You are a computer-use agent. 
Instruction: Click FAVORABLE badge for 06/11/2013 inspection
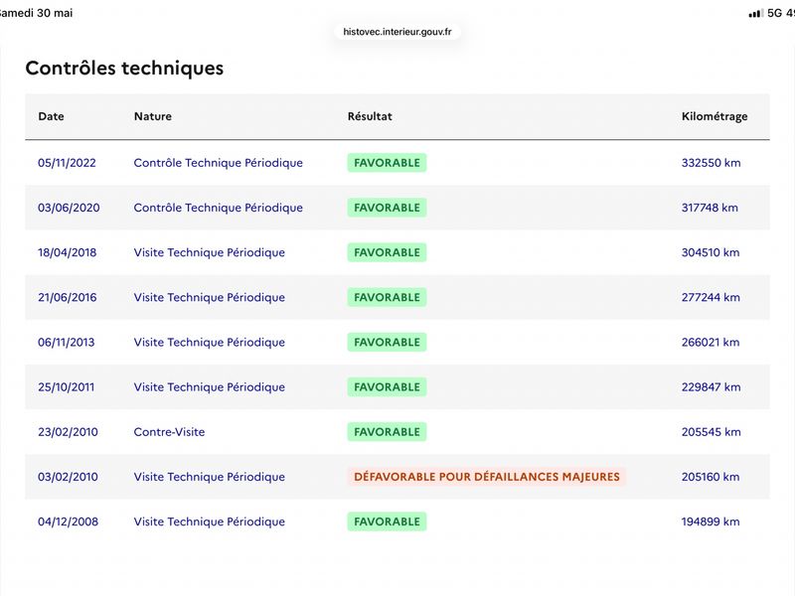click(387, 342)
